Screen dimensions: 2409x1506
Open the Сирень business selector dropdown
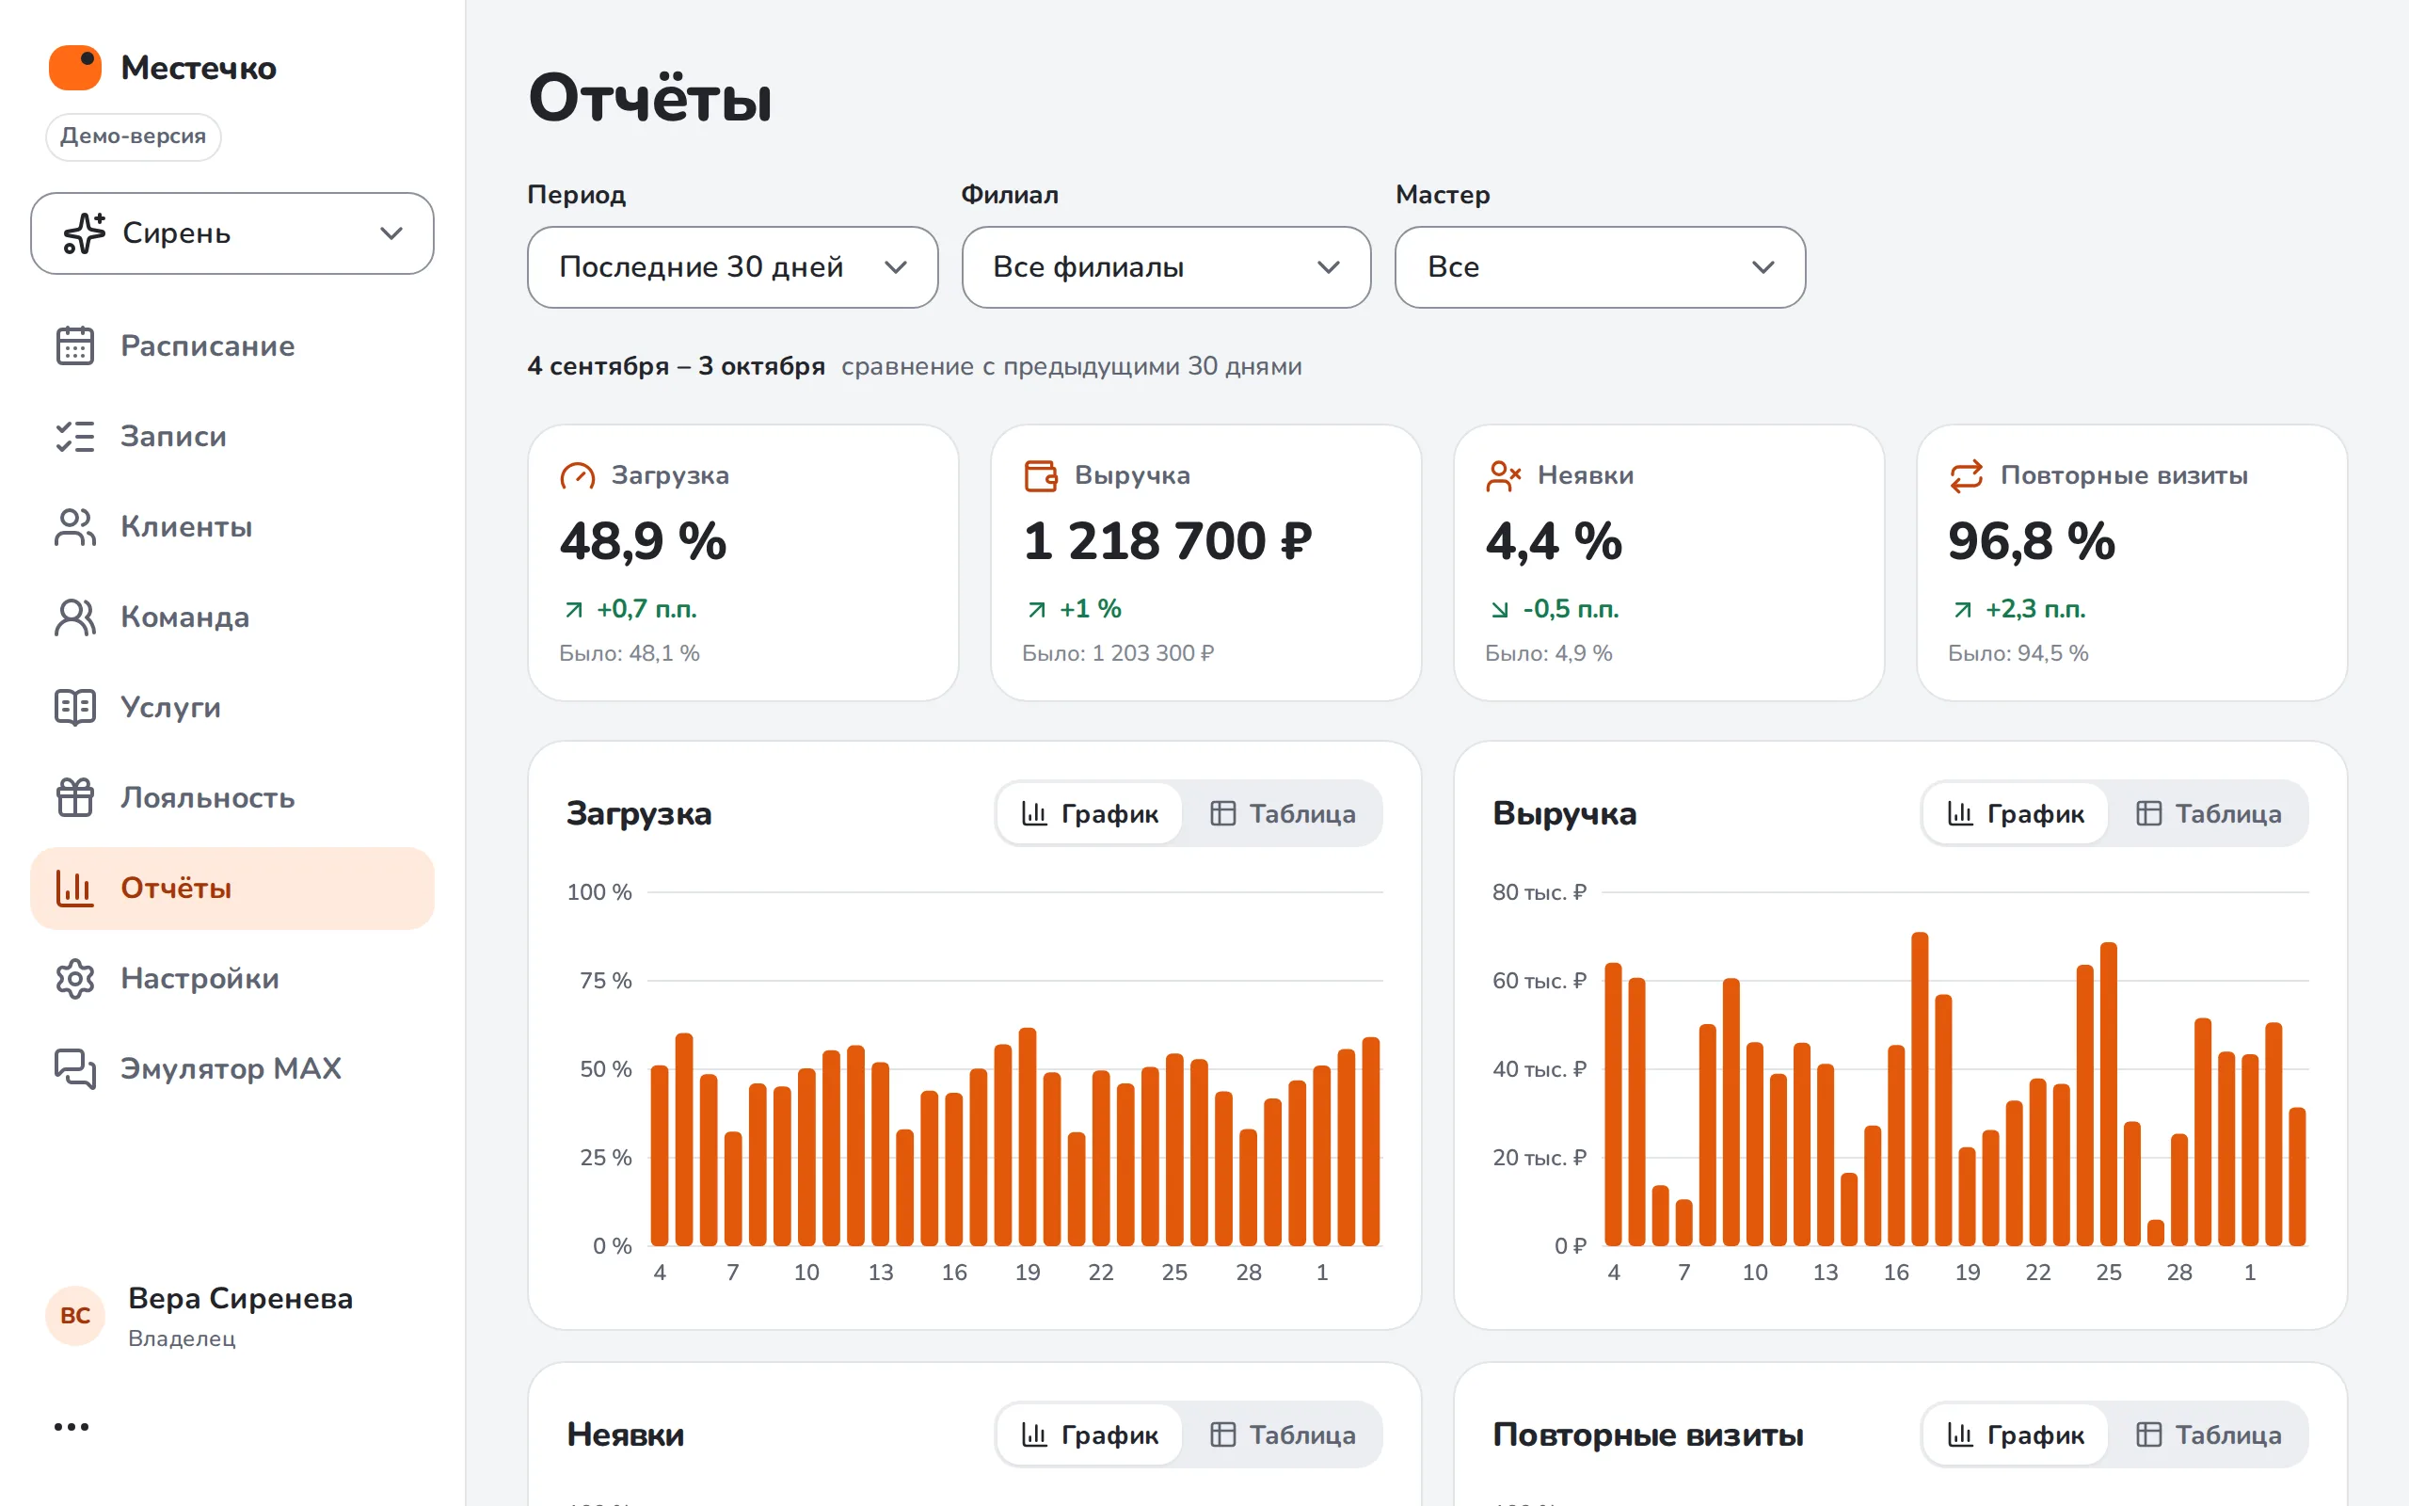click(231, 233)
